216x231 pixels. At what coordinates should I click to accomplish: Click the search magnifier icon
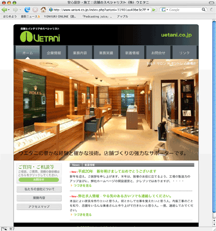204,10
